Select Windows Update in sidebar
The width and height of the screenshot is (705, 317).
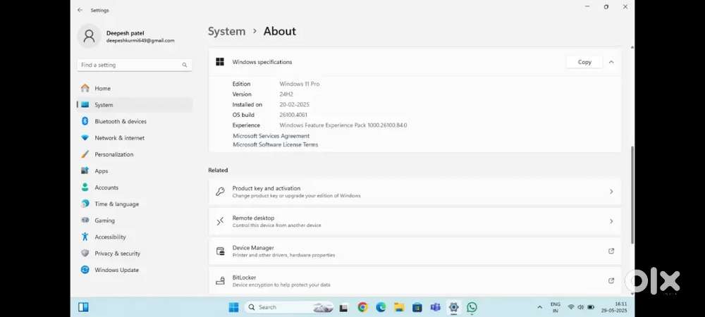pyautogui.click(x=116, y=270)
